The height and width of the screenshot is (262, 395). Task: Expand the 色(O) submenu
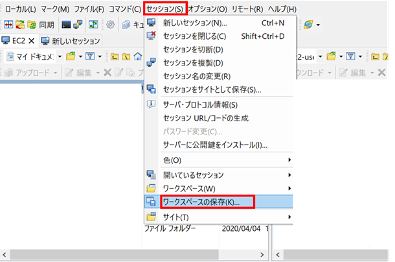[219, 160]
